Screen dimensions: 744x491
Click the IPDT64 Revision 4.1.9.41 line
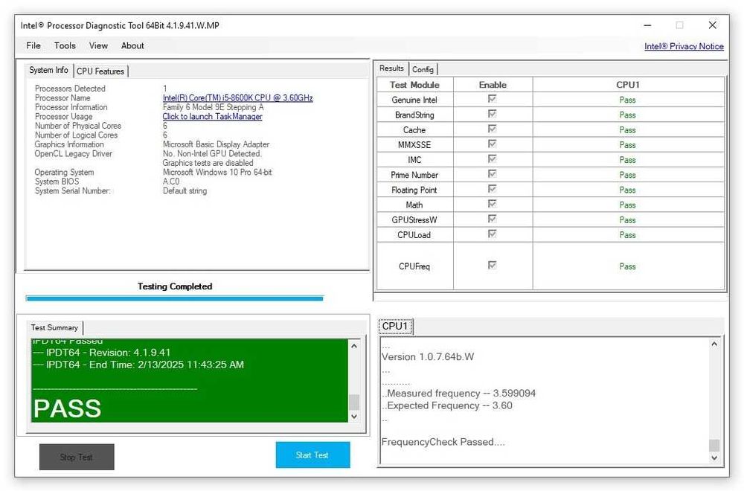(x=101, y=353)
